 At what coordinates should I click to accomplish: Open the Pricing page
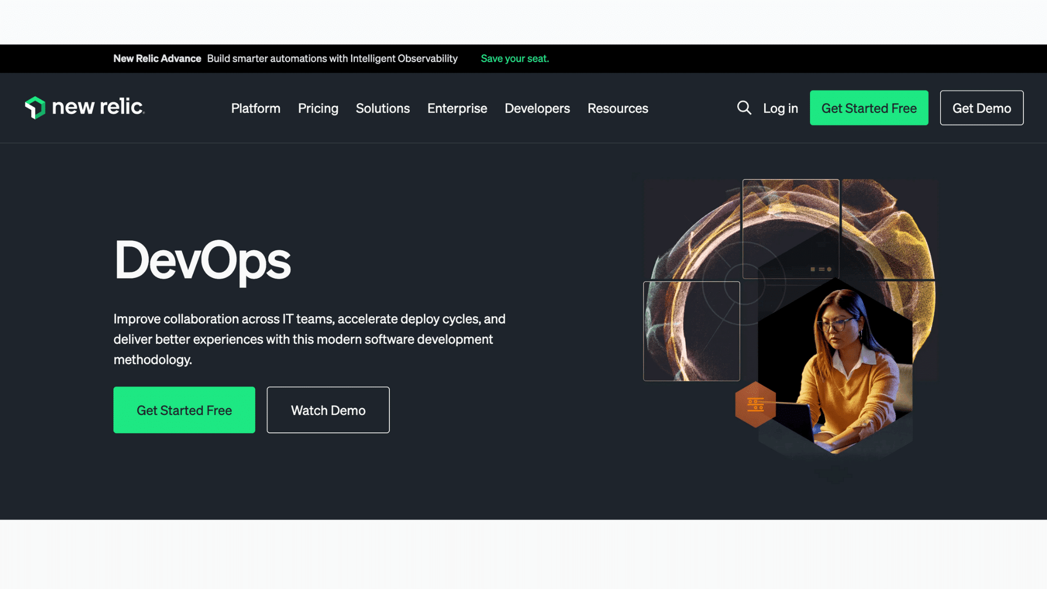pyautogui.click(x=318, y=108)
